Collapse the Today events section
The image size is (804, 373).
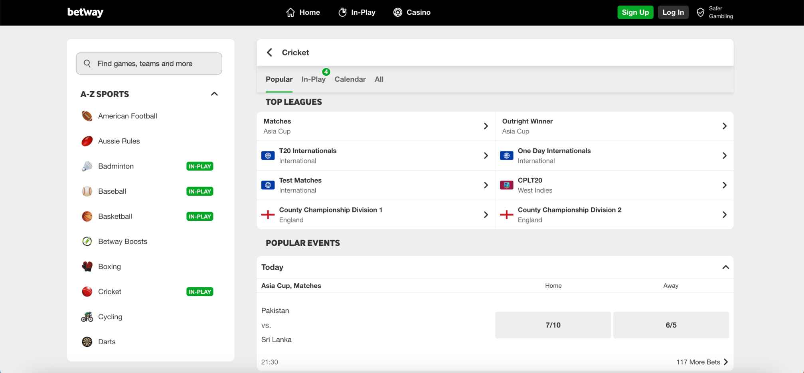[725, 267]
